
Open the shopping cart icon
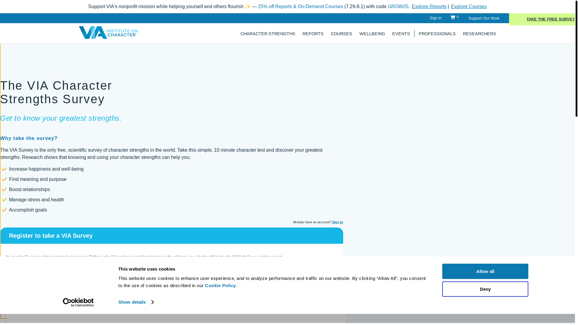pos(453,17)
